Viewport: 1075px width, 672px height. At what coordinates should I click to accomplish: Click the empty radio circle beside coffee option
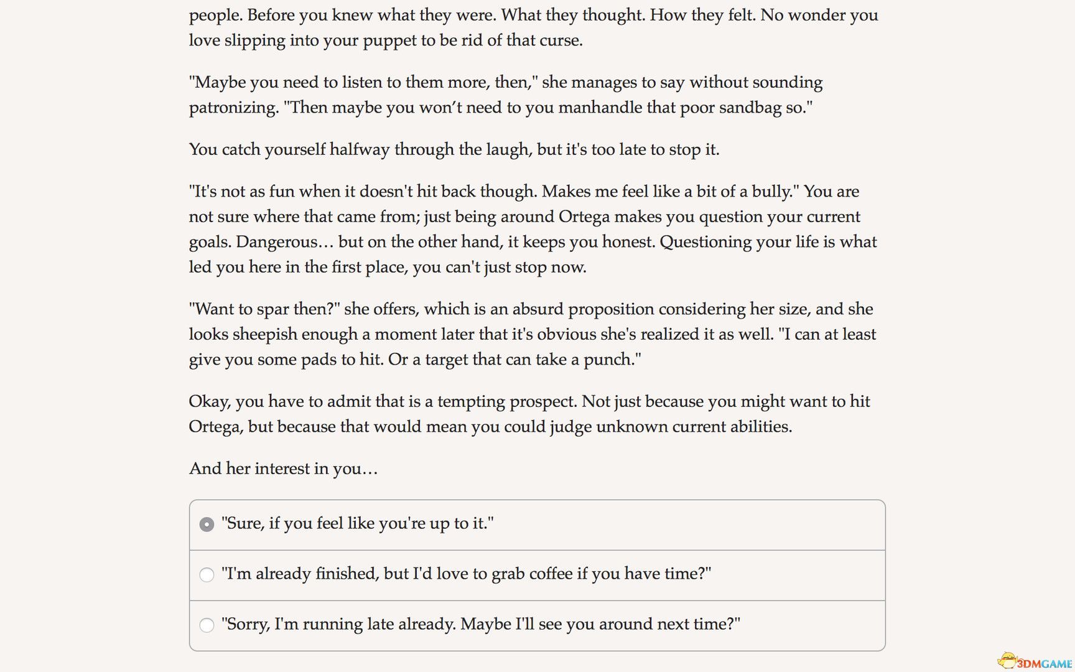click(x=207, y=575)
